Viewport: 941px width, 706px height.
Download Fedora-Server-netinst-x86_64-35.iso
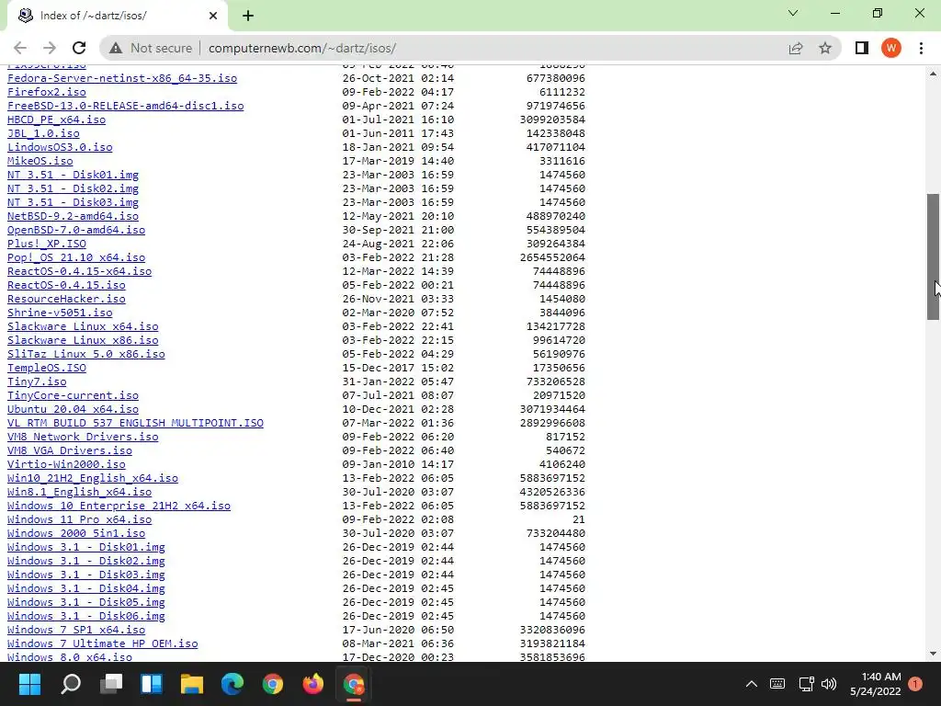point(122,78)
